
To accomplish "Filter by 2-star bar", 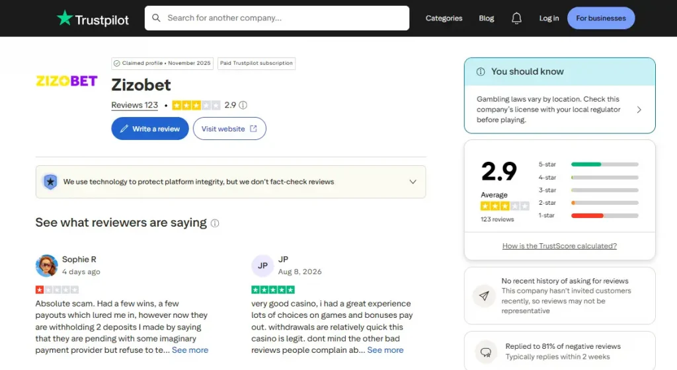I will point(604,203).
